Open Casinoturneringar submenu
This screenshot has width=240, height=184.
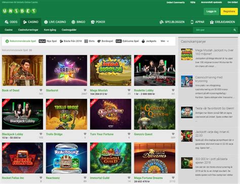(x=28, y=30)
